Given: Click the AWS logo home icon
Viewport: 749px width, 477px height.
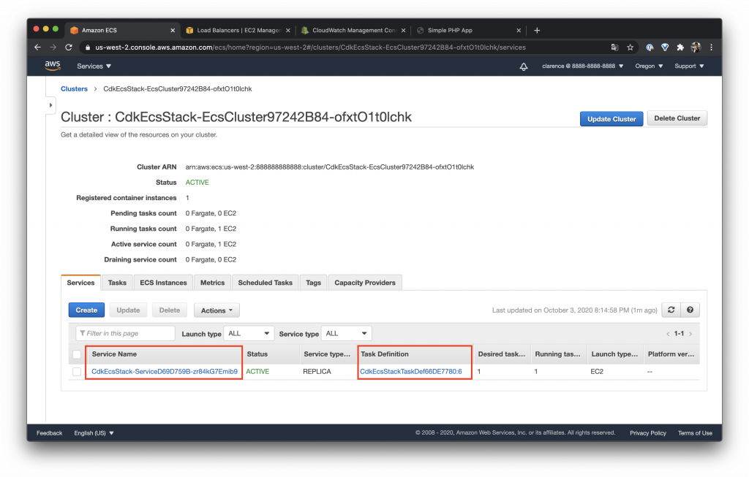Looking at the screenshot, I should [53, 66].
